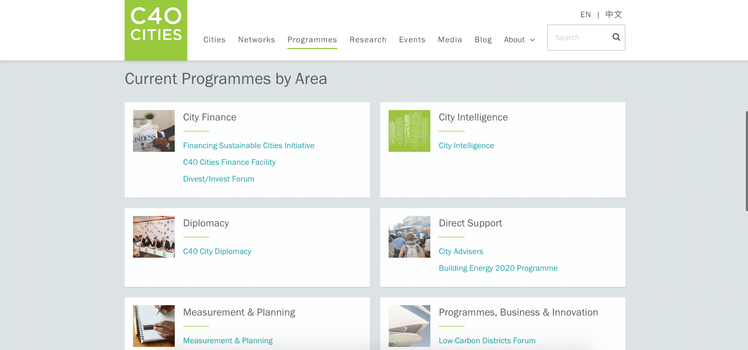The image size is (748, 350).
Task: Open Financing Sustainable Cities Initiative link
Action: click(x=249, y=146)
